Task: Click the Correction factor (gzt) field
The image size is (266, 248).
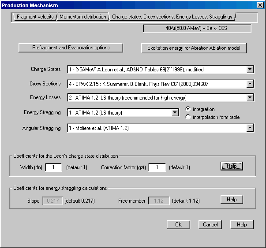Action: [157, 167]
